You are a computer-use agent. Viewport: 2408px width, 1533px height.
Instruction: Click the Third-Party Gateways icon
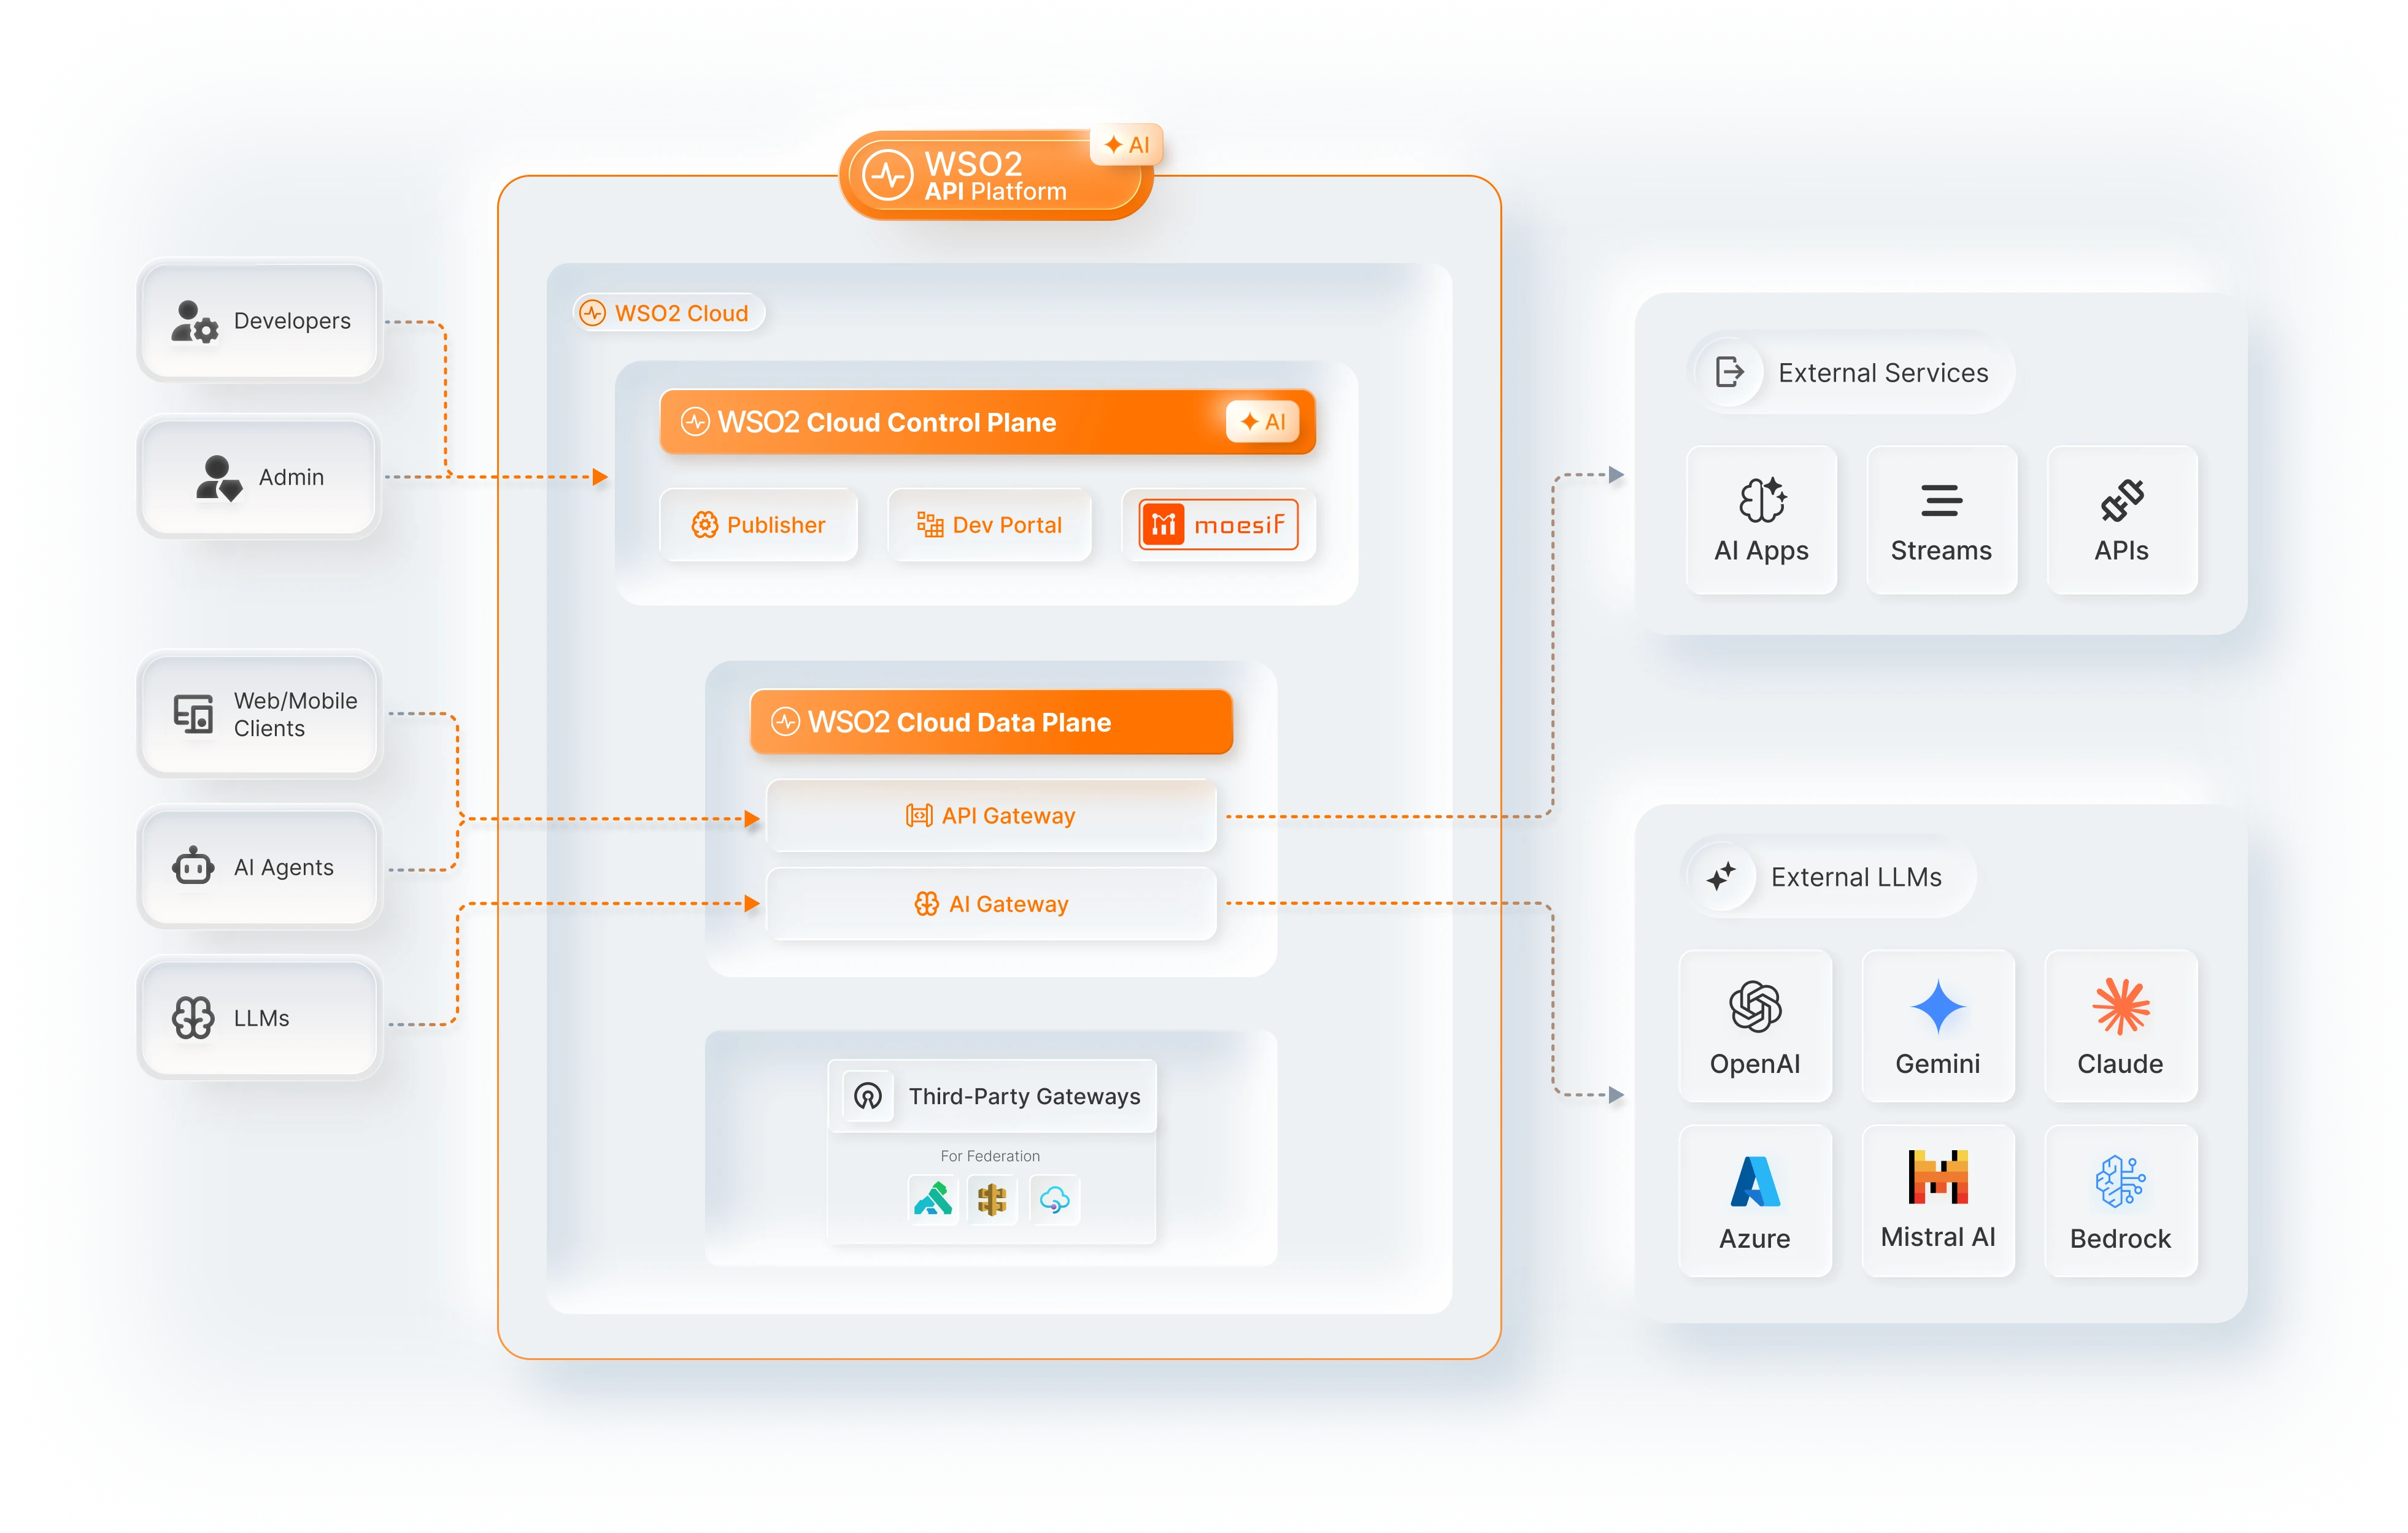[868, 1096]
